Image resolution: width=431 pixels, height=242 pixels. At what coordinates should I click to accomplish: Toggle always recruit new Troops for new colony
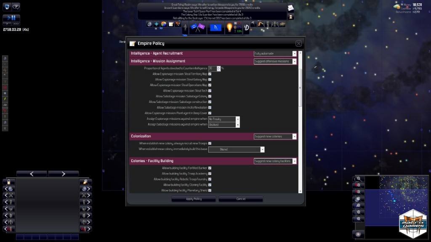click(x=210, y=143)
